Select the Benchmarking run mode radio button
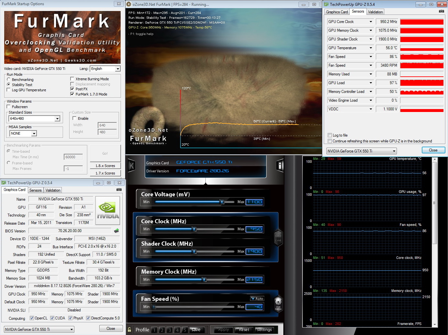Image resolution: width=448 pixels, height=335 pixels. click(9, 79)
